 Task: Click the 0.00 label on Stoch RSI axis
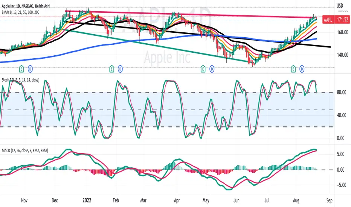(x=340, y=138)
